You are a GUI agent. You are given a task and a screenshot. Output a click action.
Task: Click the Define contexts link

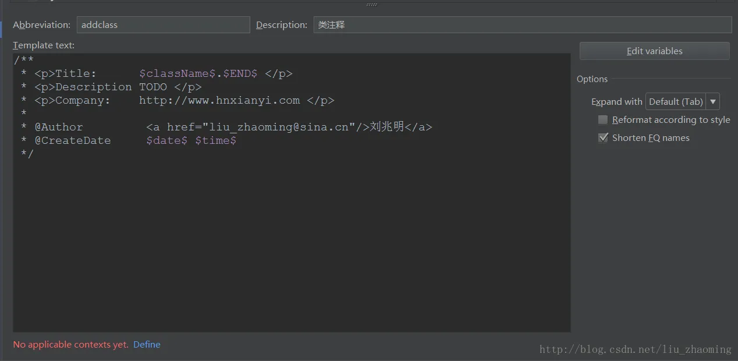(147, 344)
